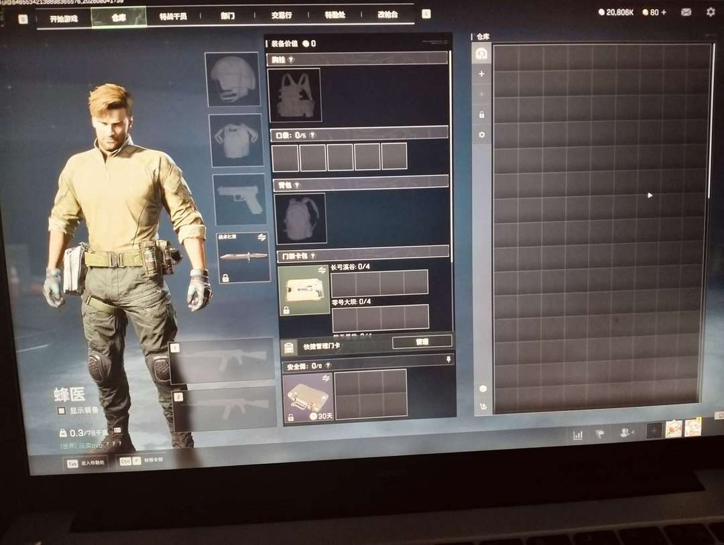Open the friends icon in the bottom bar

(x=627, y=433)
